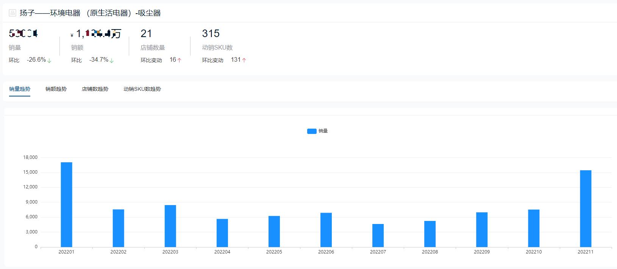Select the 202201 sales bar
The width and height of the screenshot is (617, 269).
pyautogui.click(x=66, y=205)
